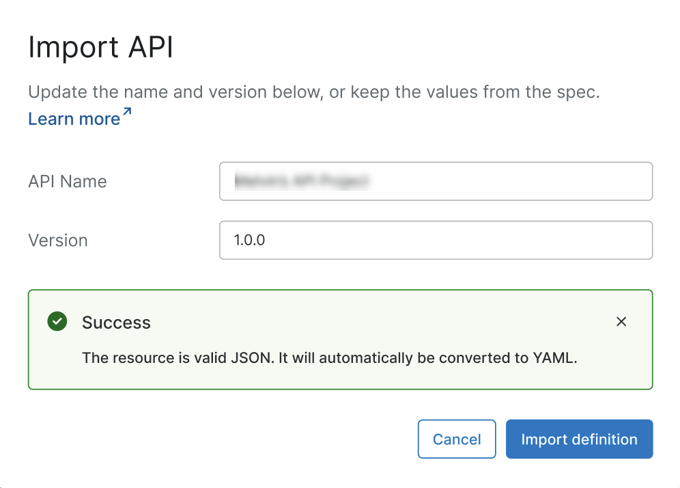Click the Import API dialog title

pos(100,46)
